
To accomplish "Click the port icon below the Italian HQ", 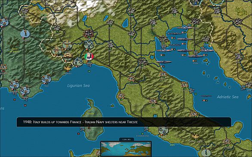I will coord(89,65).
